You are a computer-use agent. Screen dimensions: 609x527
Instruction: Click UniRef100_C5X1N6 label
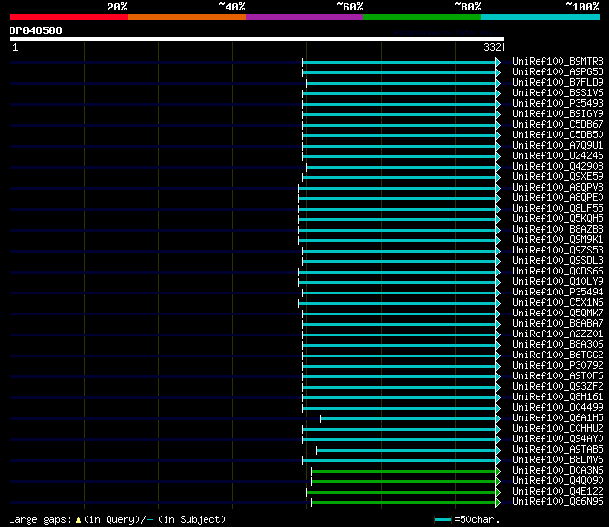click(x=558, y=303)
